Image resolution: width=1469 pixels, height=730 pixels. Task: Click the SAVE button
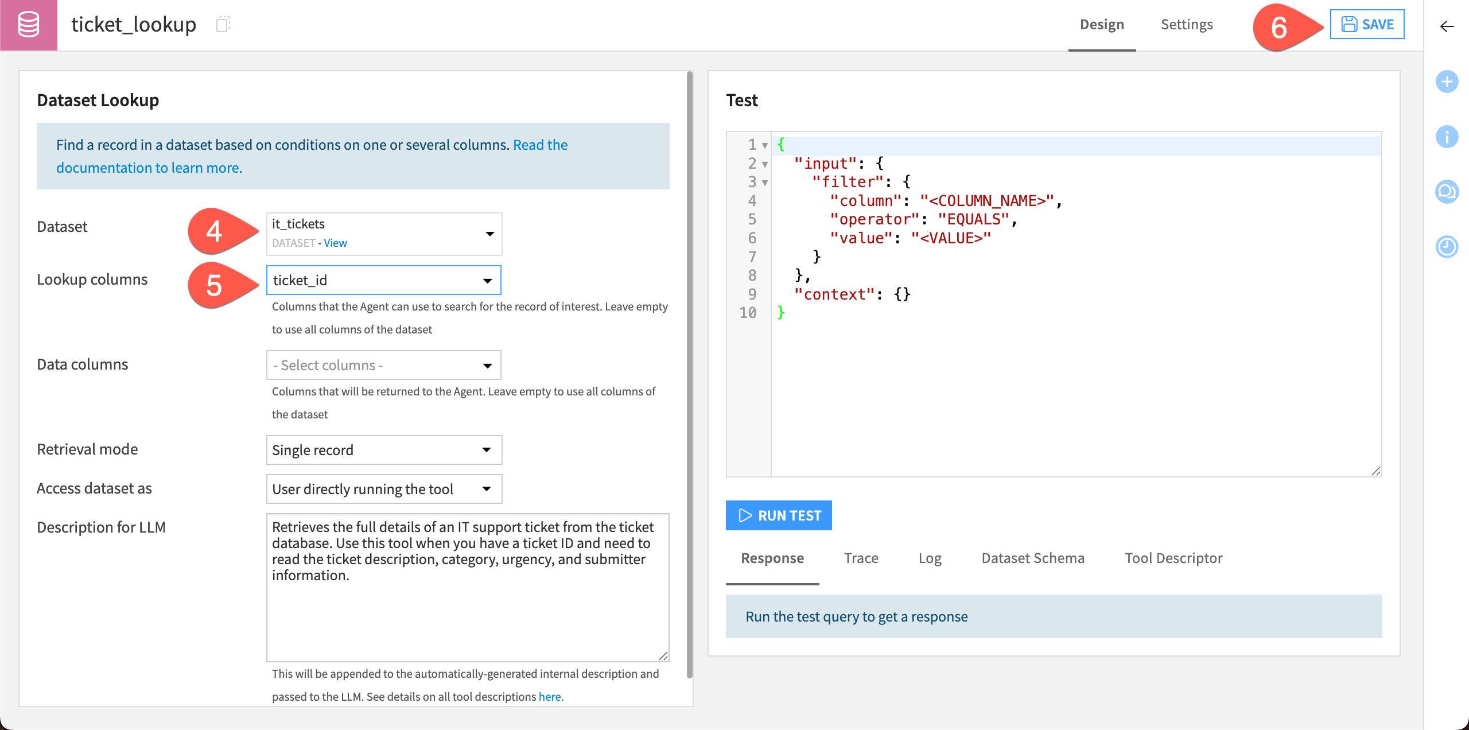pos(1367,24)
